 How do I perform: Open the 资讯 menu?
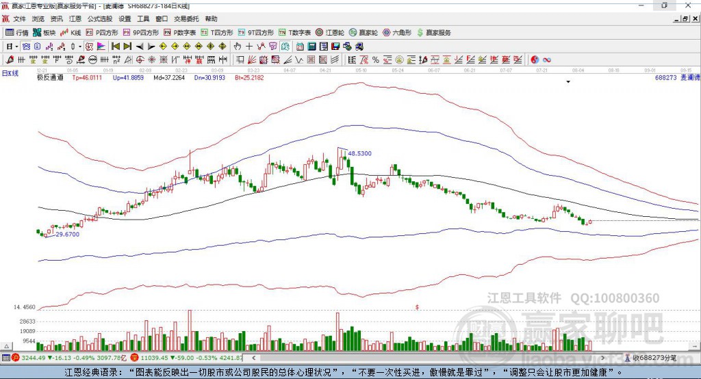point(56,18)
